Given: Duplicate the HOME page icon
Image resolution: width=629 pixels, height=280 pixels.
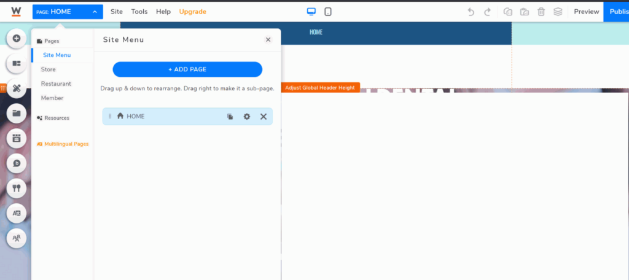Looking at the screenshot, I should point(230,116).
